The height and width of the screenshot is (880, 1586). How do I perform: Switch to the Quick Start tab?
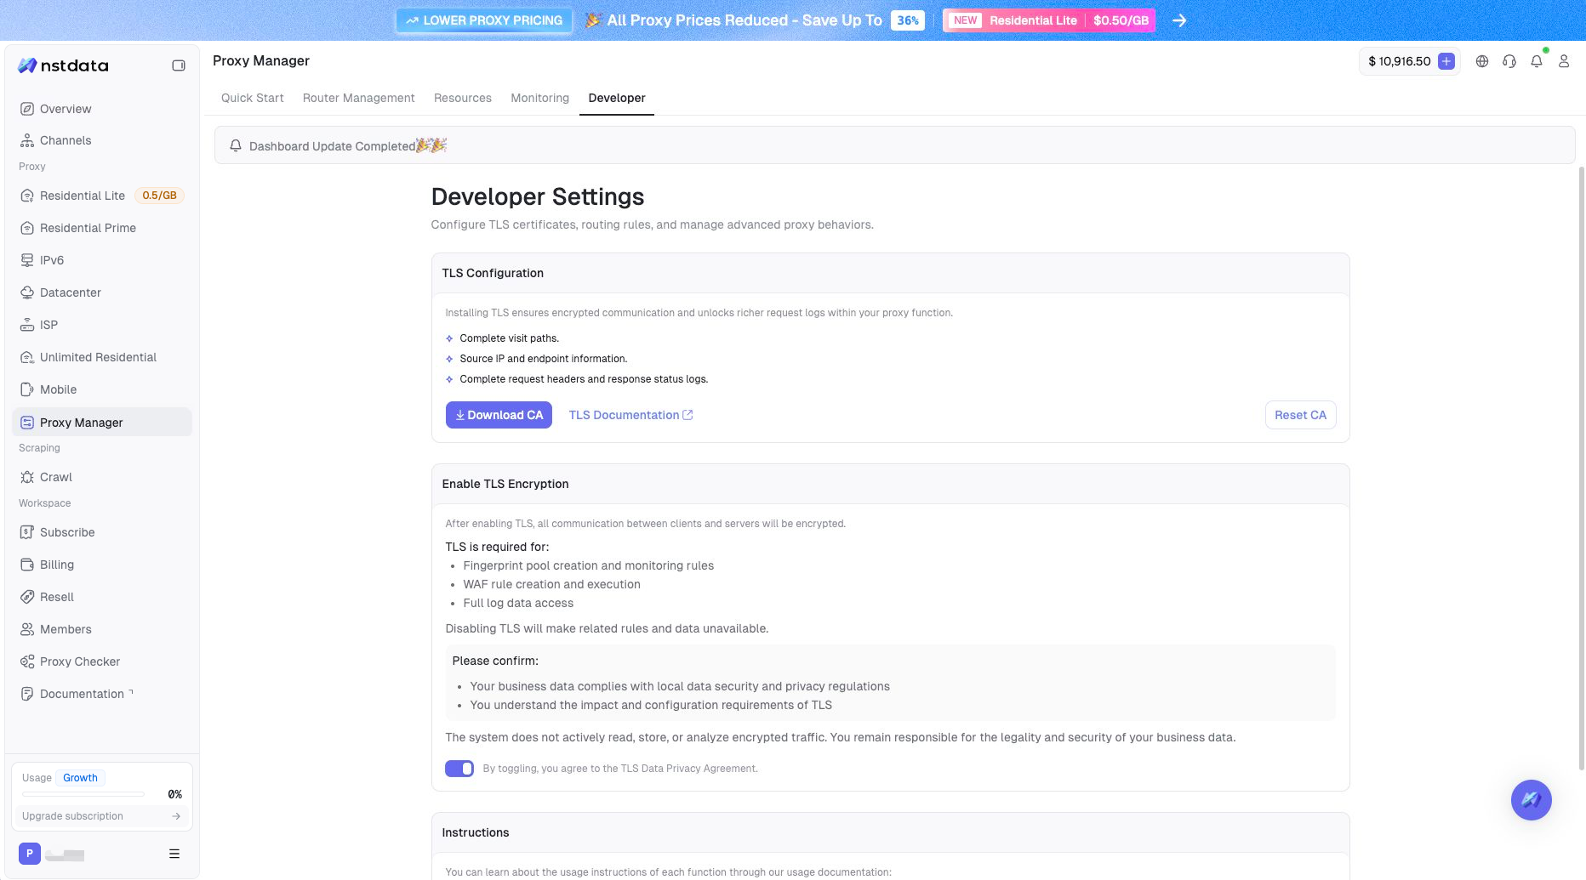253,98
